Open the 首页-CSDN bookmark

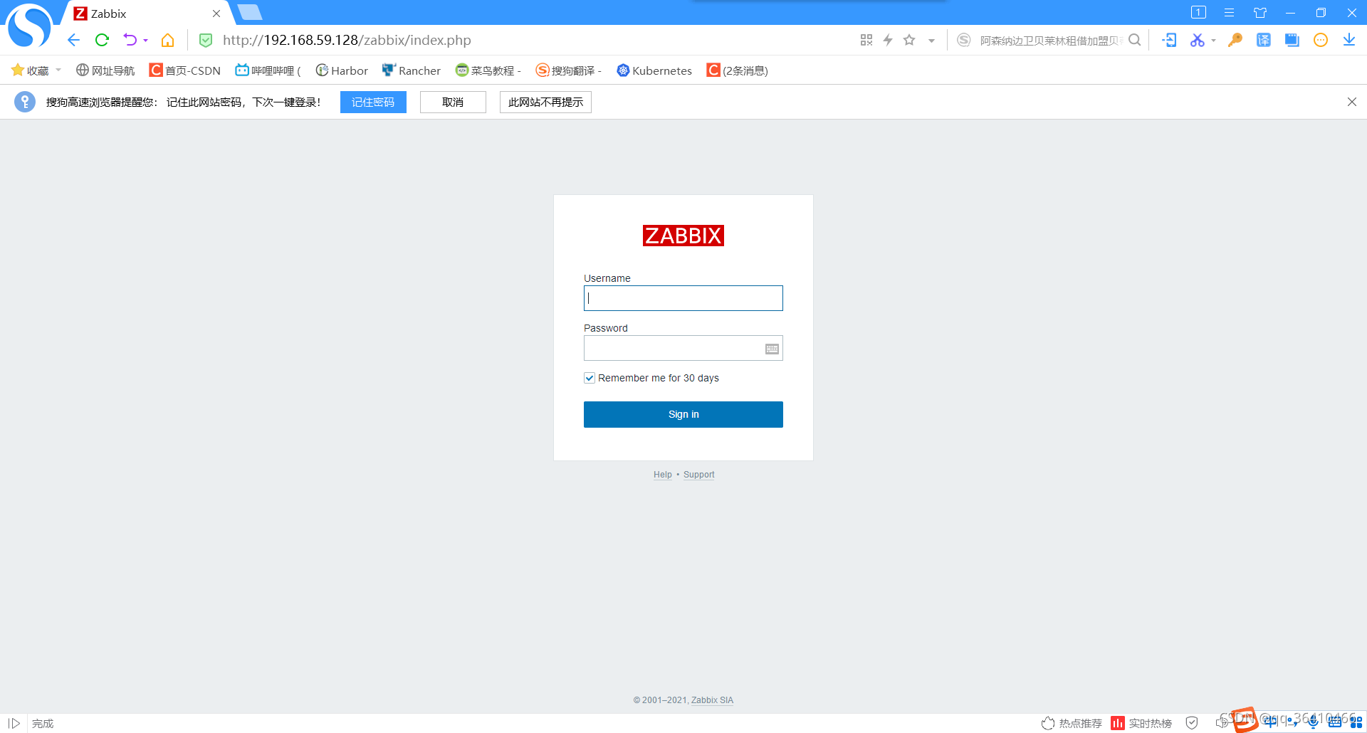pyautogui.click(x=185, y=70)
